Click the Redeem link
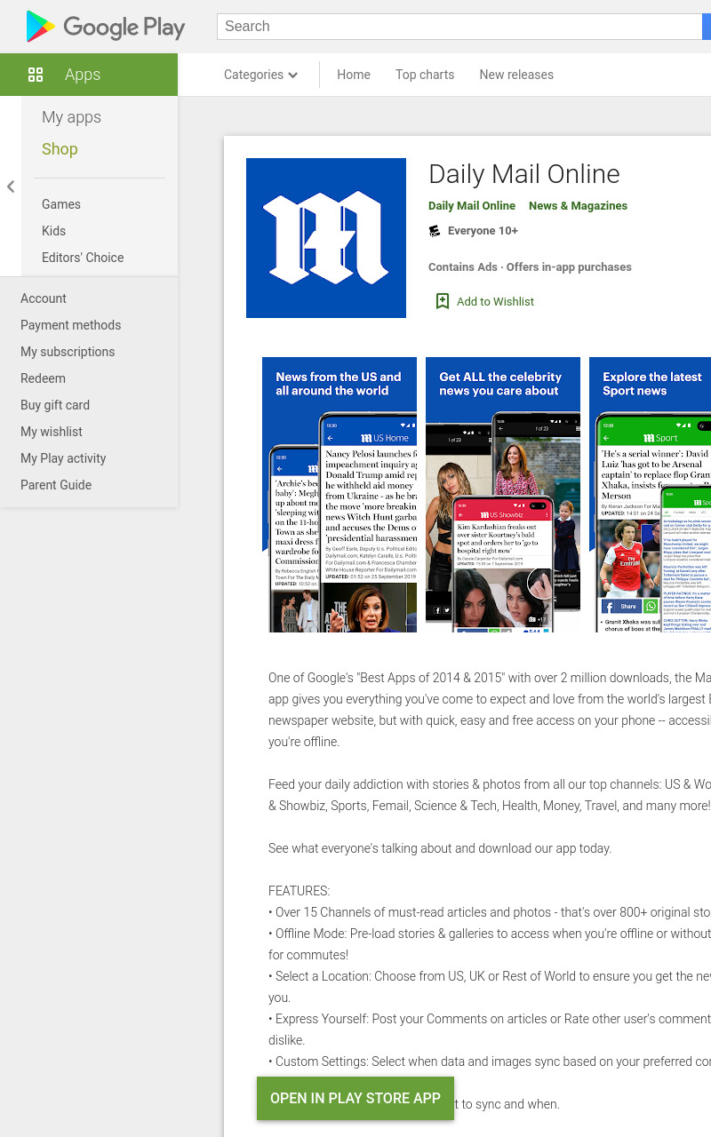 point(43,378)
